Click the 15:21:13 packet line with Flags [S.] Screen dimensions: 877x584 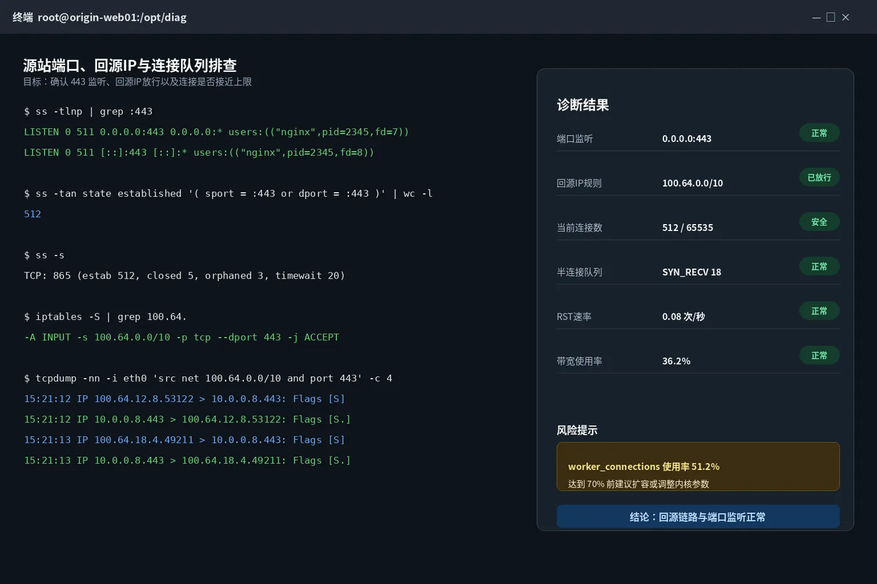click(187, 460)
